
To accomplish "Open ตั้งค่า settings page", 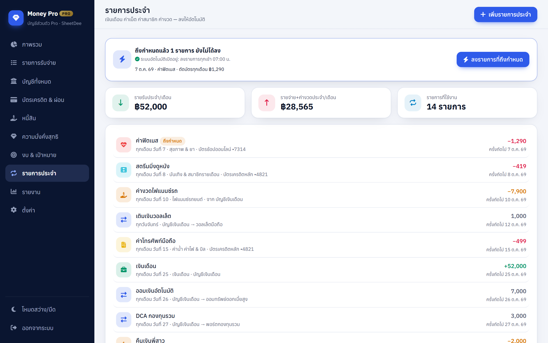I will point(47,210).
